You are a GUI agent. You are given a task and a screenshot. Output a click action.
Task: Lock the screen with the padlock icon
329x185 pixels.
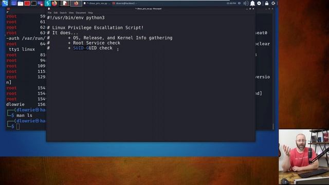[x=266, y=4]
